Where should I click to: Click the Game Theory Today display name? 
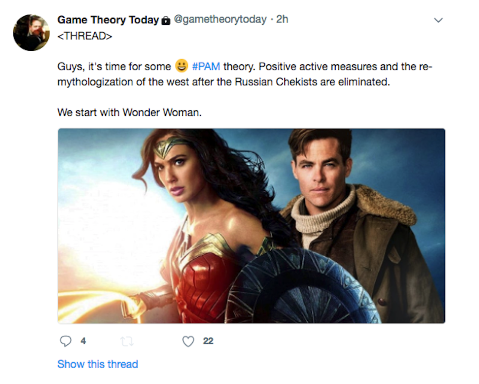click(x=108, y=20)
